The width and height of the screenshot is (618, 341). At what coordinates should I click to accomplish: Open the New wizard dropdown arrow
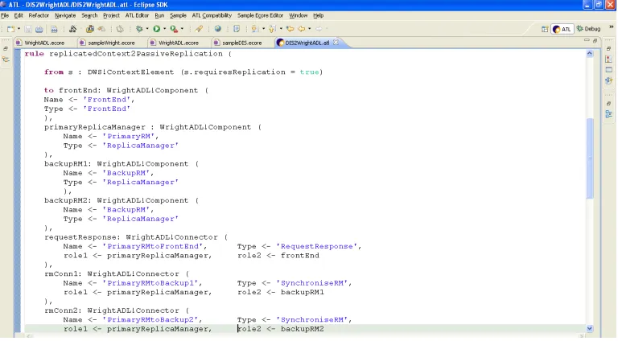(x=19, y=29)
